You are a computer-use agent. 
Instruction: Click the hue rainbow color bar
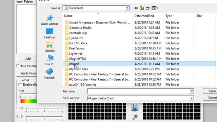click(x=28, y=101)
